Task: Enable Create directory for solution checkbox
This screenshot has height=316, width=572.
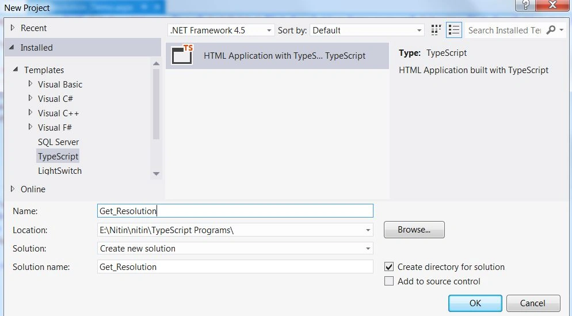Action: [389, 266]
